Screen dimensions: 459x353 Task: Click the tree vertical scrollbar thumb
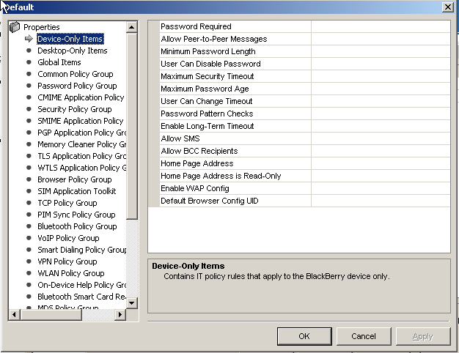(x=132, y=126)
